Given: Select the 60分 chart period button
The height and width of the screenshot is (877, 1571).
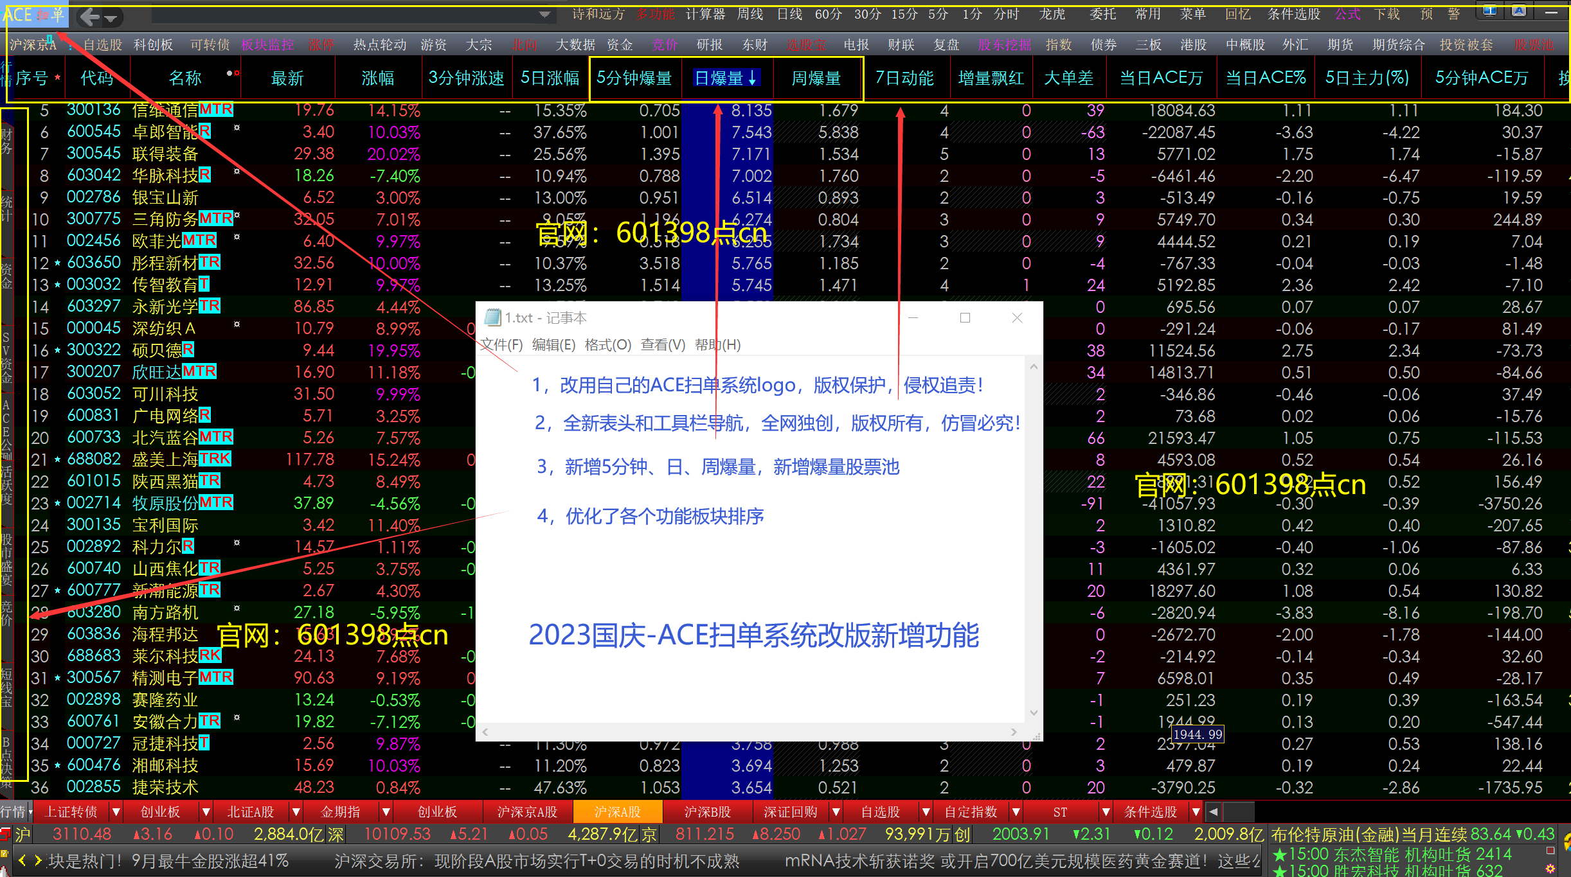Looking at the screenshot, I should [828, 14].
